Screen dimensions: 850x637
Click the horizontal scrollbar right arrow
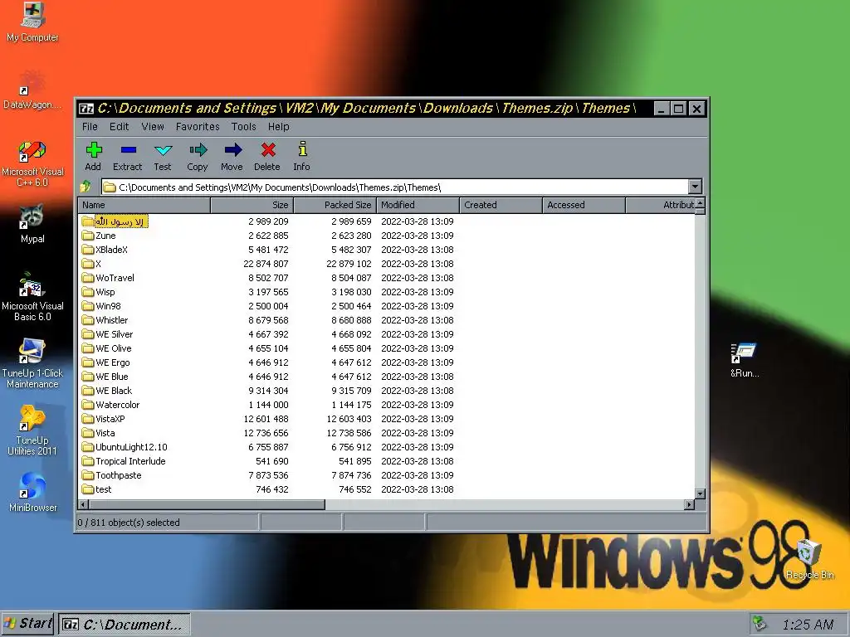pyautogui.click(x=689, y=504)
